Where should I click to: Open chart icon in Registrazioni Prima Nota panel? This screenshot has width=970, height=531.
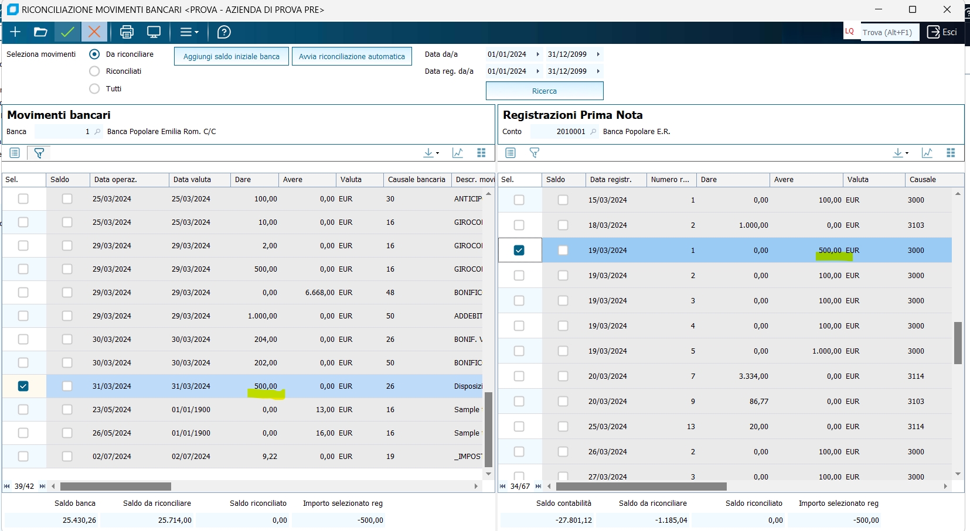927,153
